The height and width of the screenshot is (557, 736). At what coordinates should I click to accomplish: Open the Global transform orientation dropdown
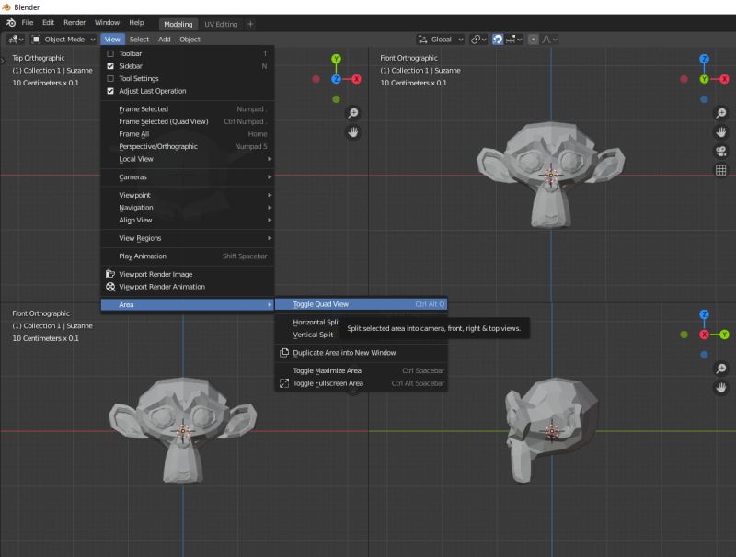(x=439, y=39)
